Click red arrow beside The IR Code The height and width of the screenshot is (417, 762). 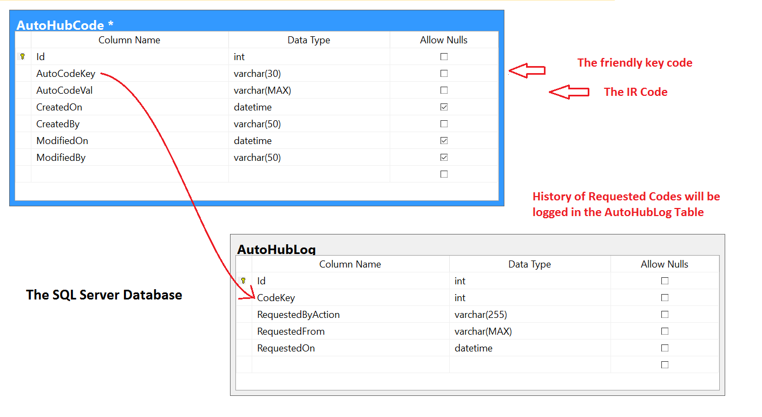tap(568, 93)
